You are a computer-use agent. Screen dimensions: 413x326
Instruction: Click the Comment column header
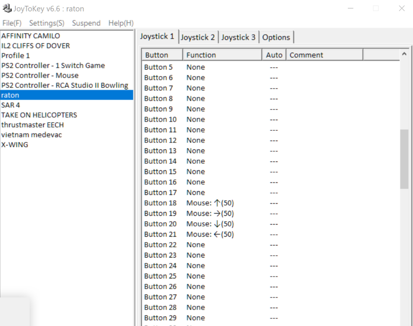pyautogui.click(x=324, y=55)
